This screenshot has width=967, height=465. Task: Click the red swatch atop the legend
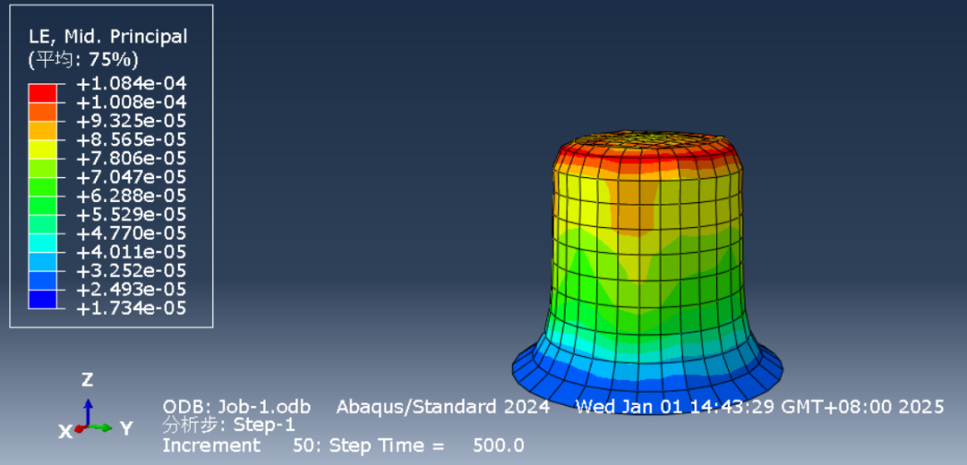pyautogui.click(x=42, y=93)
